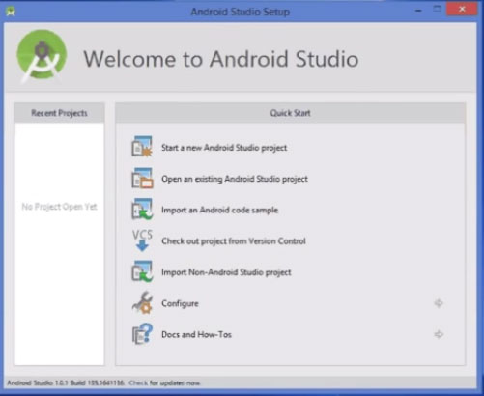The width and height of the screenshot is (484, 396).
Task: Open the Configure option label
Action: [180, 303]
